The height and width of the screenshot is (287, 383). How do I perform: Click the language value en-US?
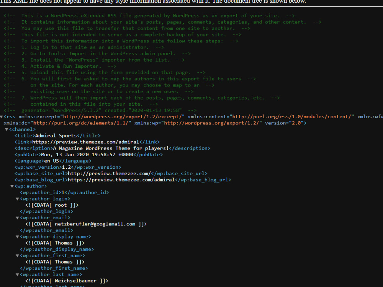point(52,161)
